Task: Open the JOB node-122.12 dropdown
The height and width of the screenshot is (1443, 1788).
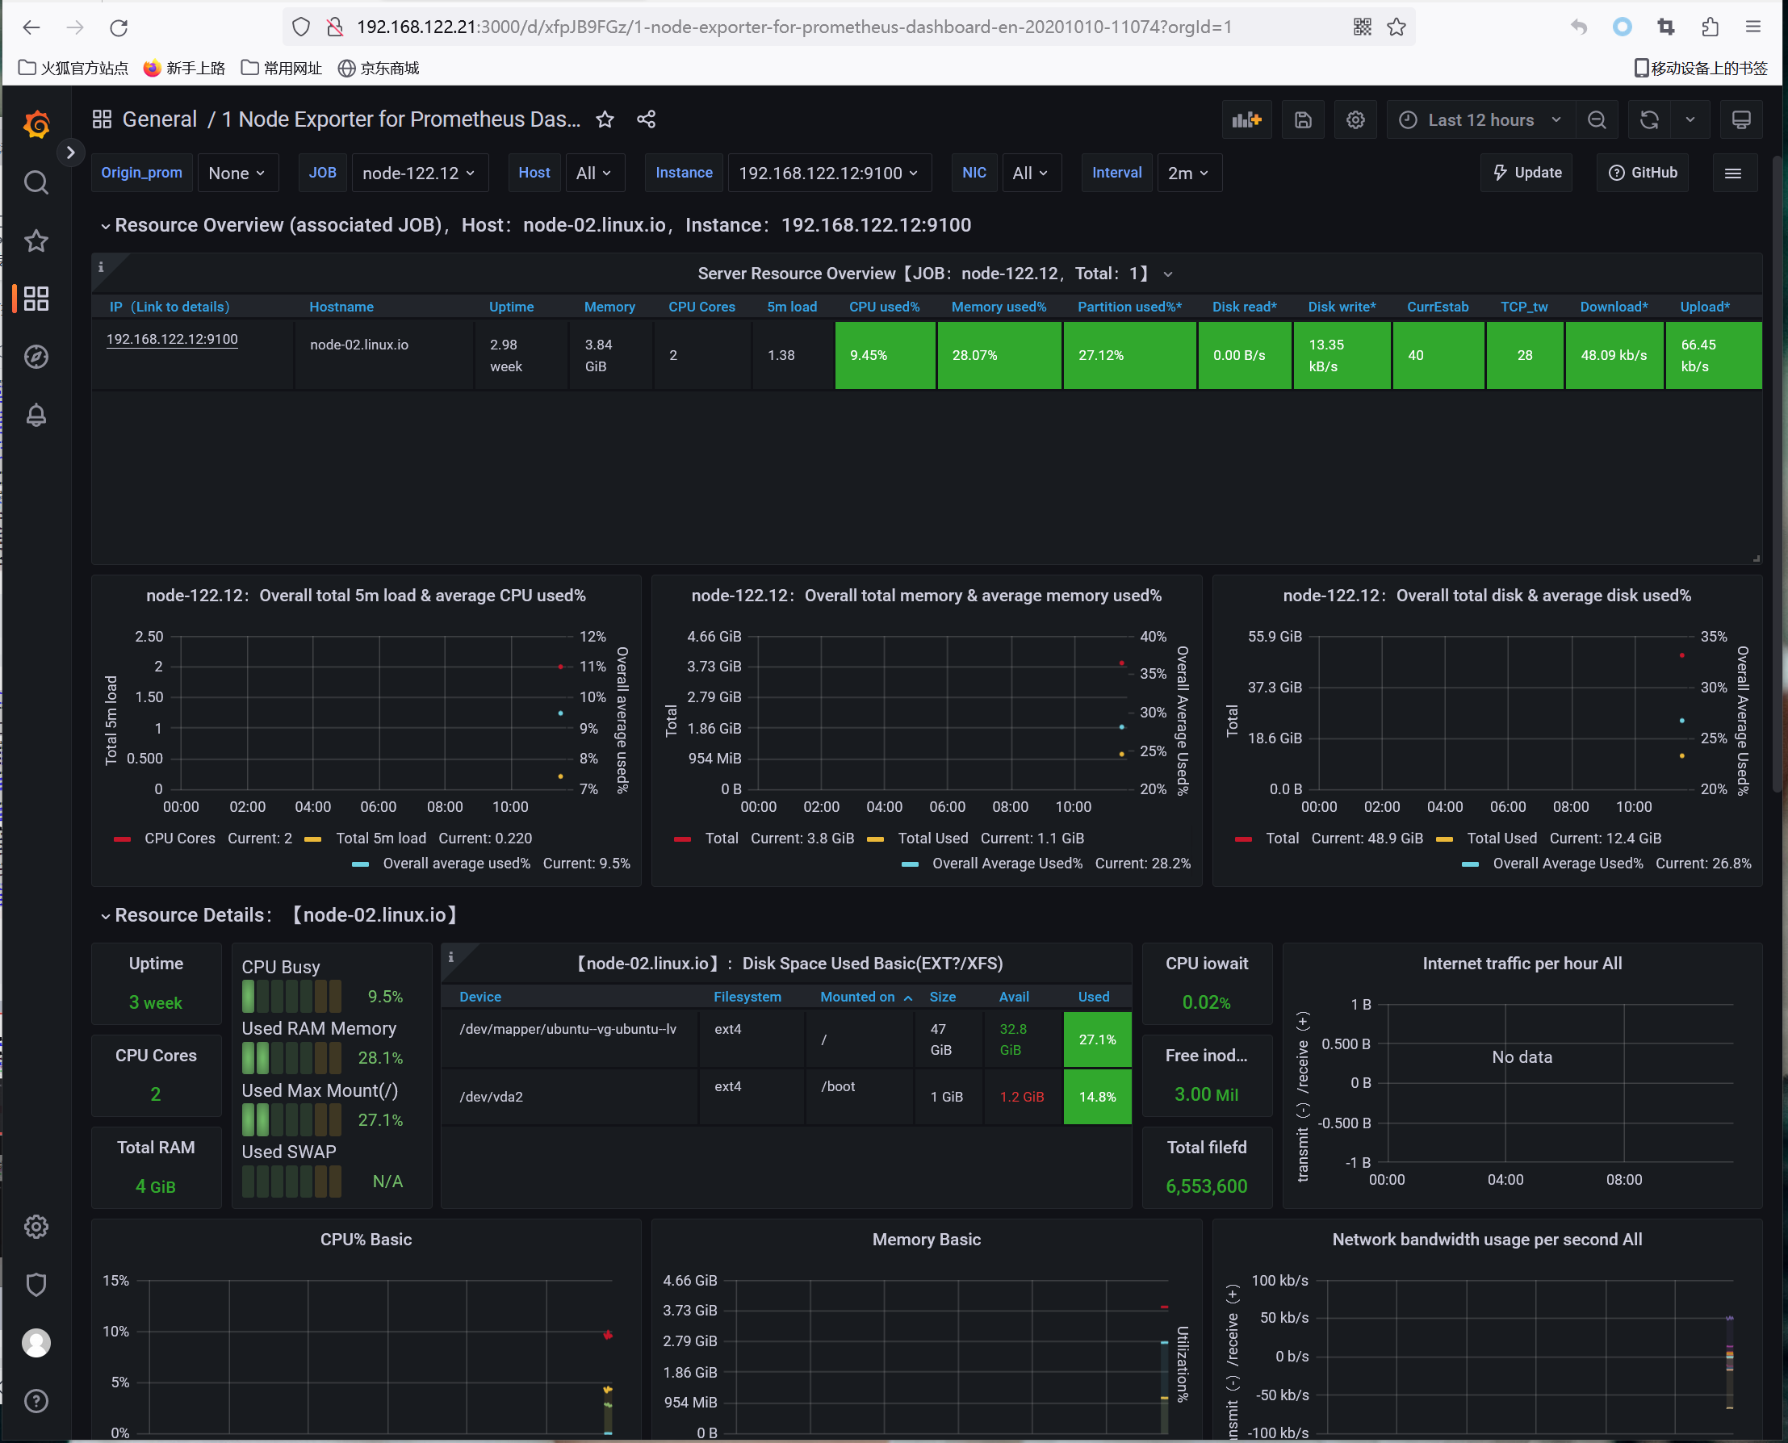Action: [417, 172]
